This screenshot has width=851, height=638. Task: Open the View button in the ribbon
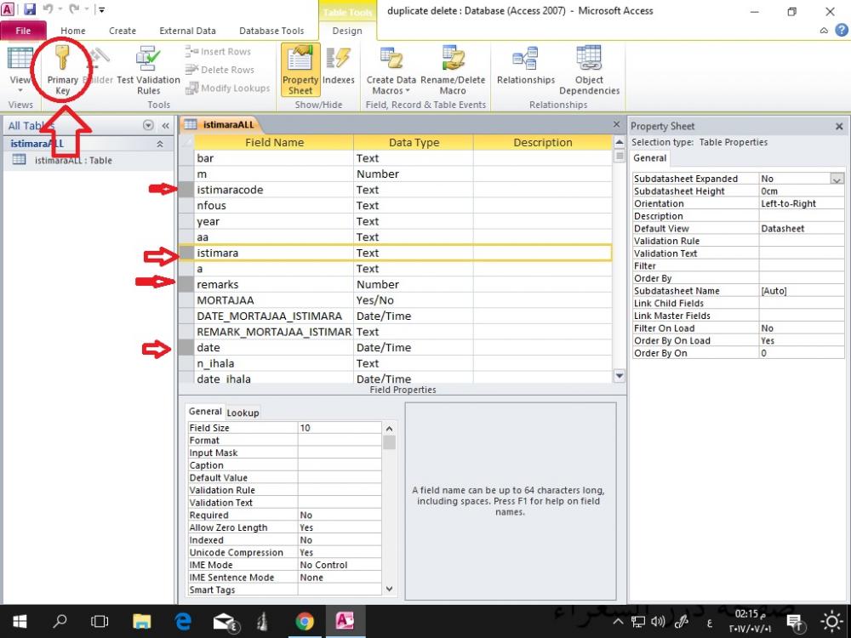tap(20, 71)
